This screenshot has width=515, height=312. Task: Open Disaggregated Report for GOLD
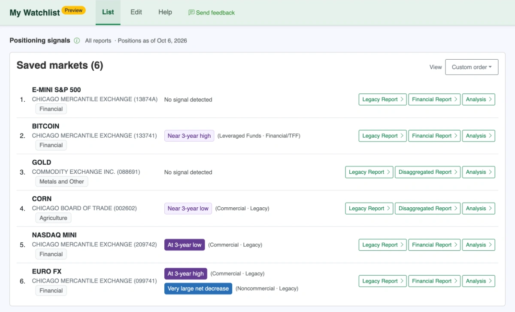[427, 172]
